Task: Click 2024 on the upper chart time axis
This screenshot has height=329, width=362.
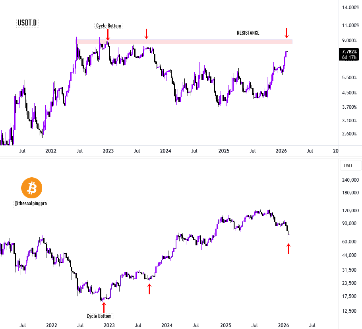Action: 166,151
